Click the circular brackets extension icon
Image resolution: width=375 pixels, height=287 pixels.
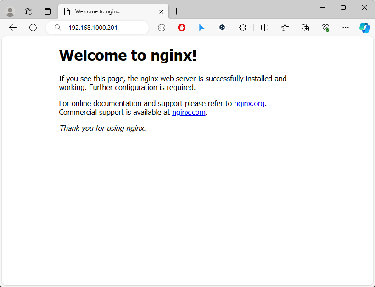[x=162, y=28]
